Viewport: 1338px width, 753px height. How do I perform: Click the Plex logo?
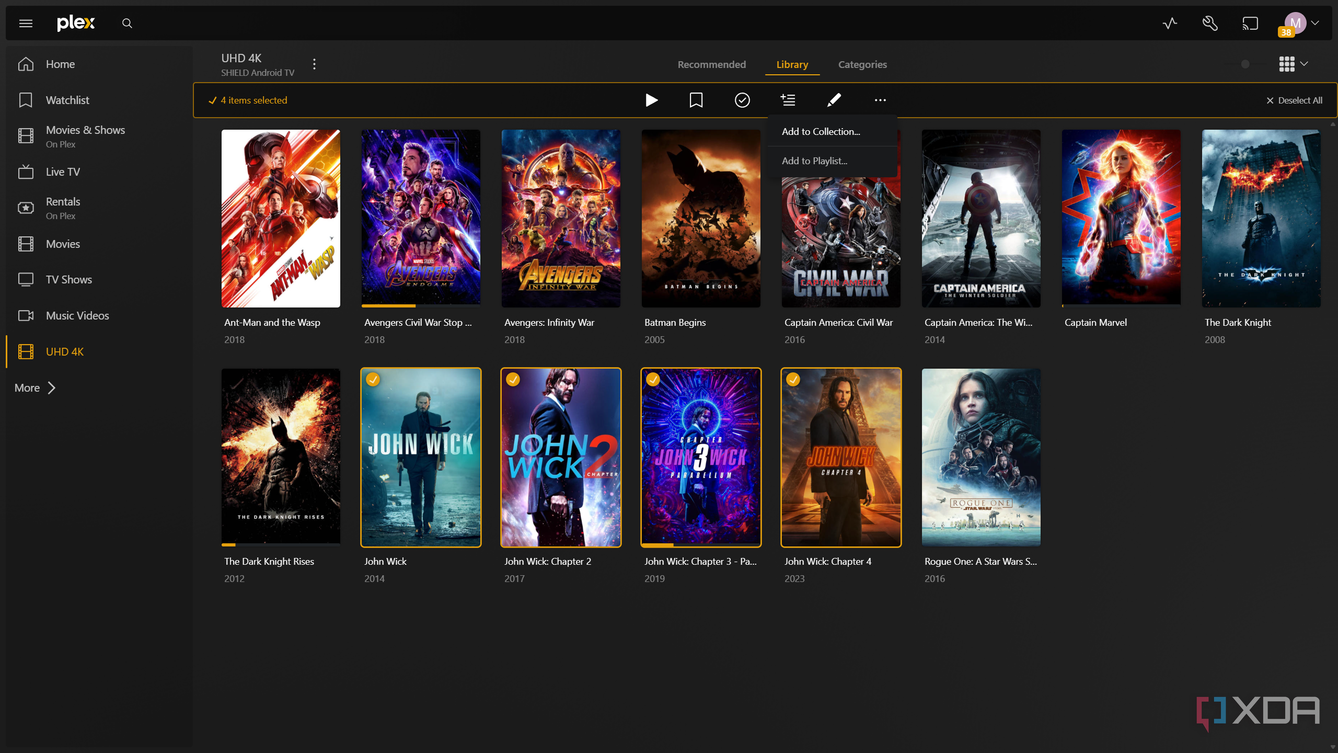[x=76, y=23]
